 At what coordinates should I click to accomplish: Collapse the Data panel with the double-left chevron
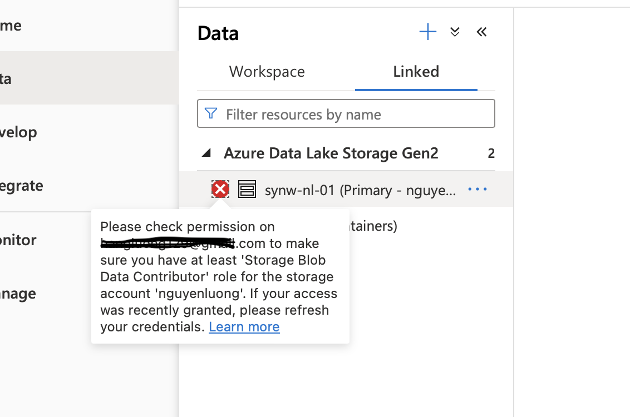click(x=482, y=32)
